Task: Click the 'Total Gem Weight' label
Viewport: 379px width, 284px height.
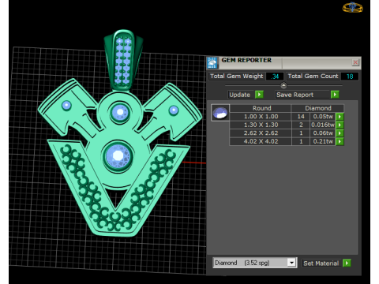Action: click(236, 77)
